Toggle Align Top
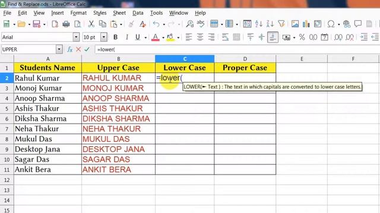380x213 pixels. click(x=250, y=37)
